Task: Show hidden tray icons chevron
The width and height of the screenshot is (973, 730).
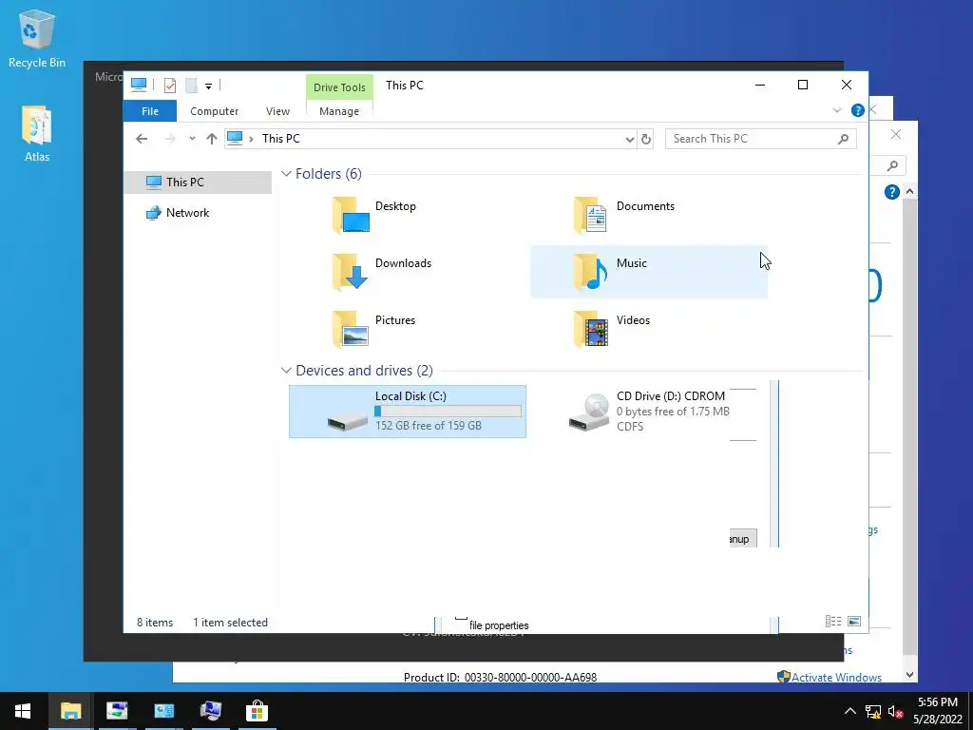Action: click(x=850, y=711)
